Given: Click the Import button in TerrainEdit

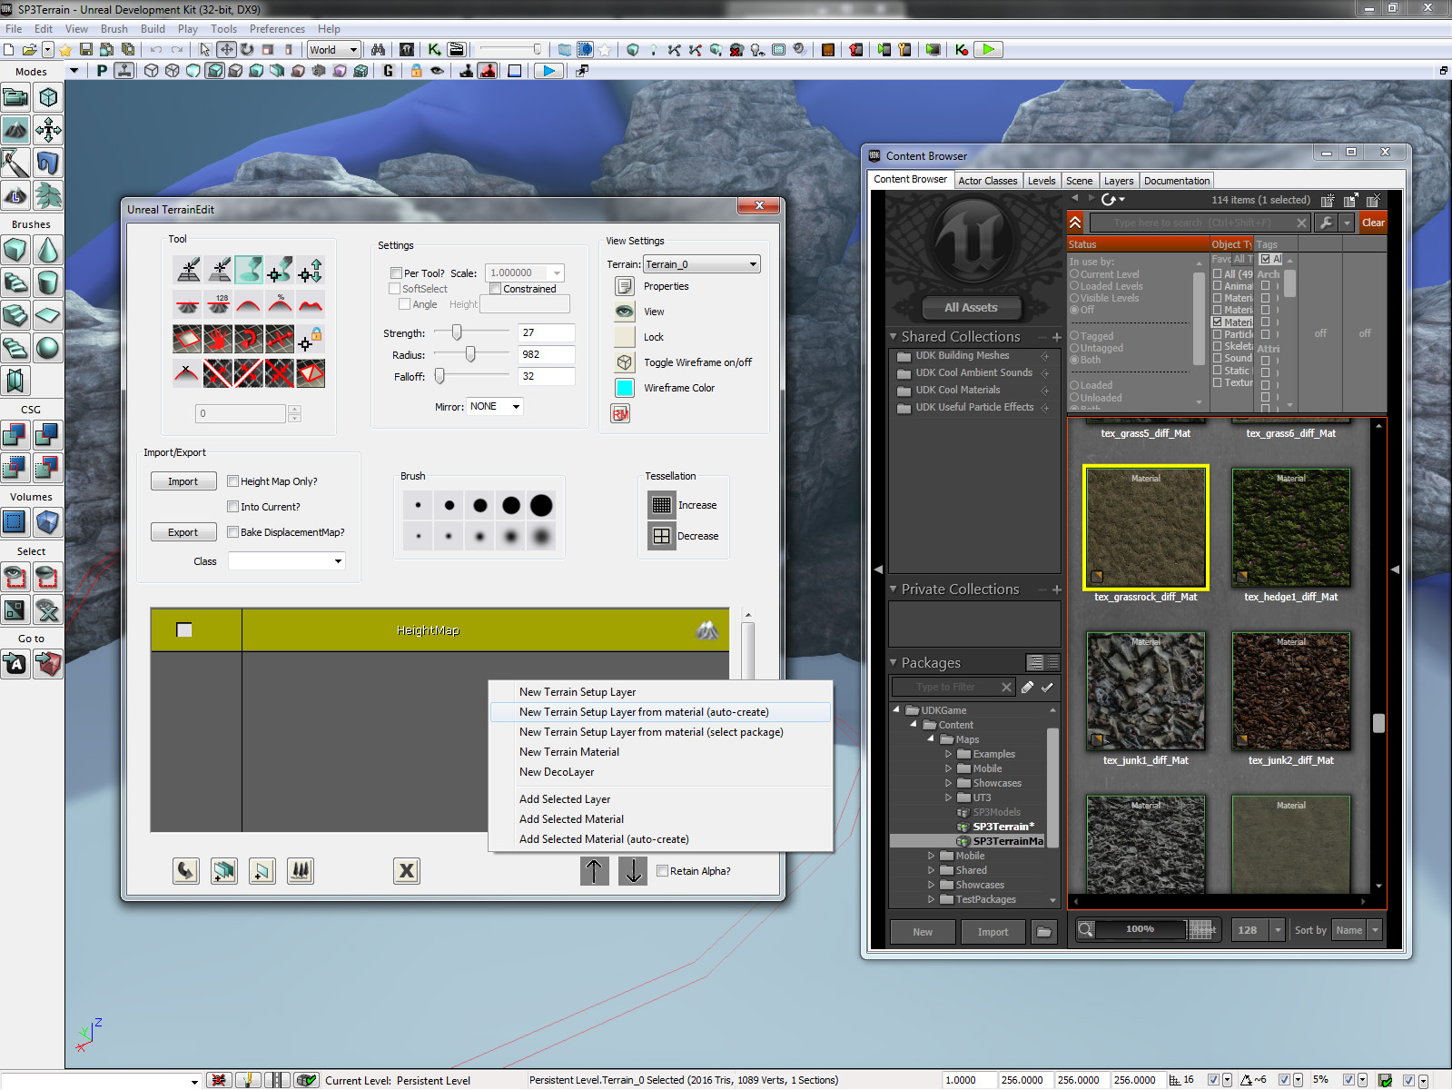Looking at the screenshot, I should [183, 481].
